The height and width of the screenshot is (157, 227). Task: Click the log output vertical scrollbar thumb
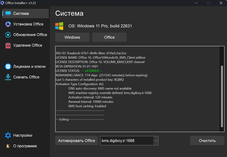pos(222,96)
